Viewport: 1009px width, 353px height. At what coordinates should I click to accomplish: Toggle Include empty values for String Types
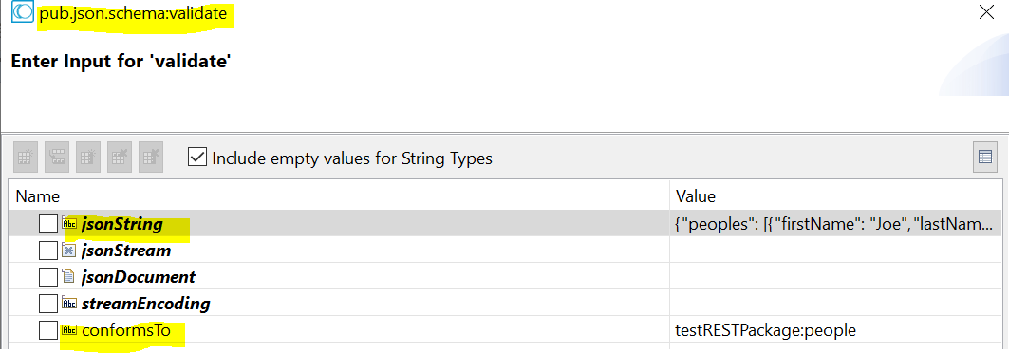pyautogui.click(x=196, y=157)
